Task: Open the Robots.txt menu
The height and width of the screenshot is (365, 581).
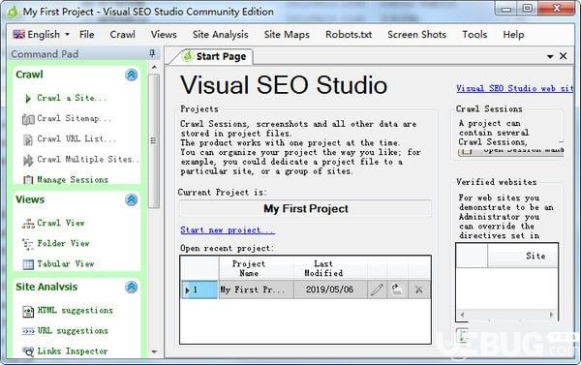Action: 349,35
